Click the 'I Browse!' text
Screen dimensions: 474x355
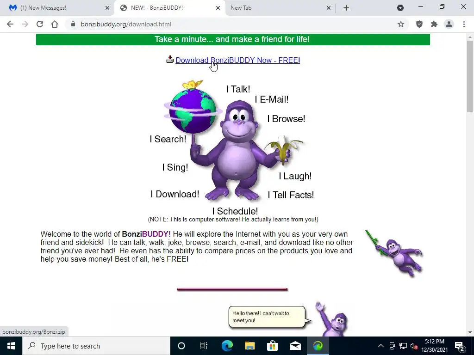point(286,119)
